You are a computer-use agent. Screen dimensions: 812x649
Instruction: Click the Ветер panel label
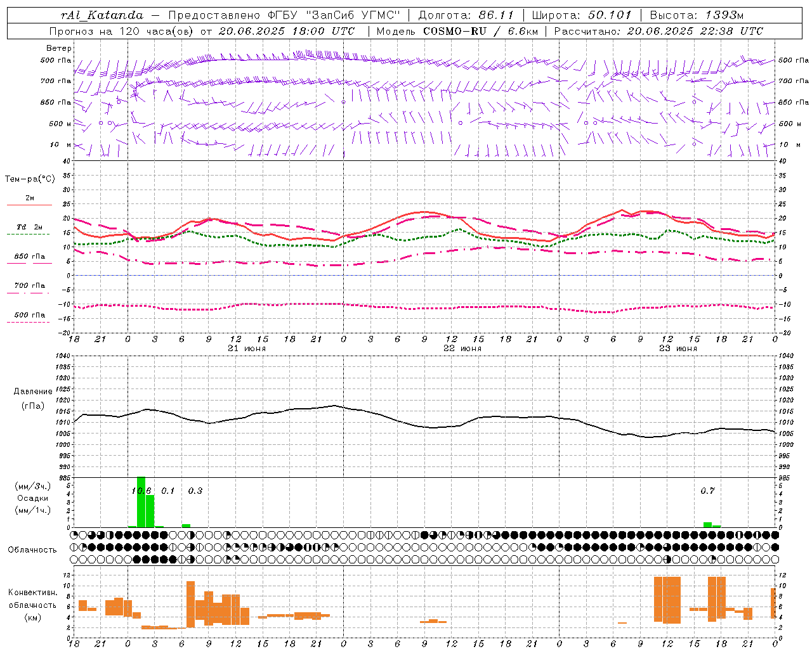click(59, 48)
